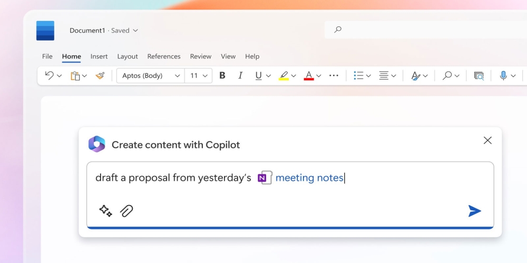Select the Format Painter brush icon
The width and height of the screenshot is (527, 263).
tap(100, 76)
